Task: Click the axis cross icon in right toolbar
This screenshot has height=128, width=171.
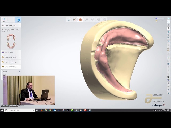Action: (x=168, y=87)
